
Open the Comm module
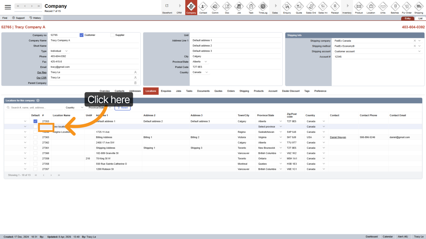pos(215,8)
